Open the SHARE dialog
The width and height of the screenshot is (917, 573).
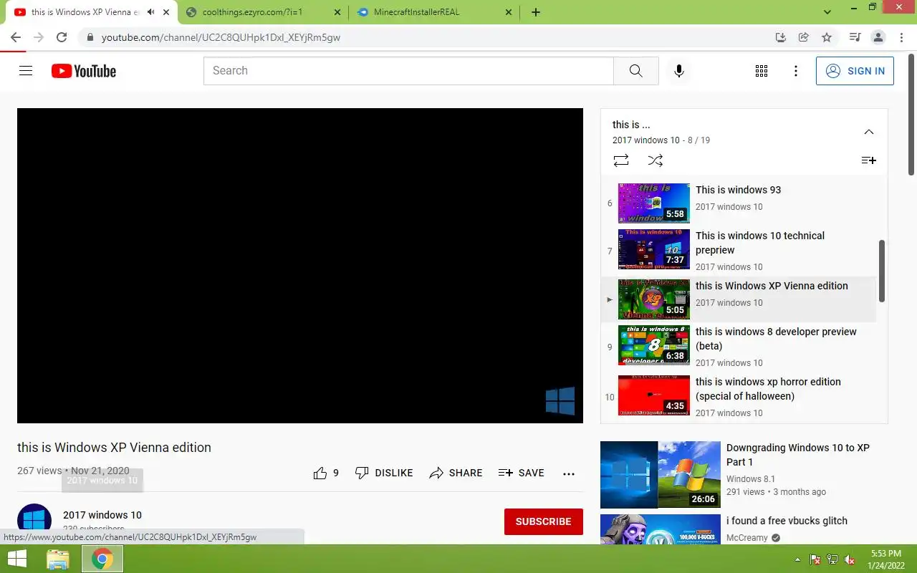pos(456,473)
